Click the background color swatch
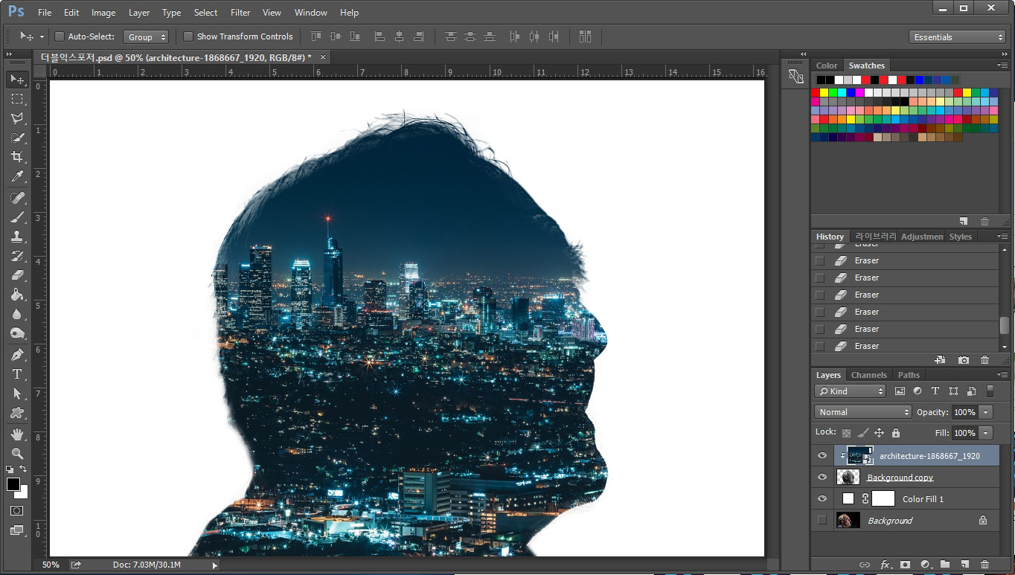 (23, 493)
